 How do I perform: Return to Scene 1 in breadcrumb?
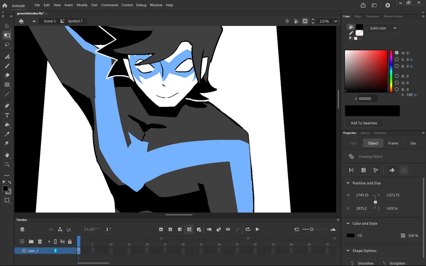[x=50, y=21]
